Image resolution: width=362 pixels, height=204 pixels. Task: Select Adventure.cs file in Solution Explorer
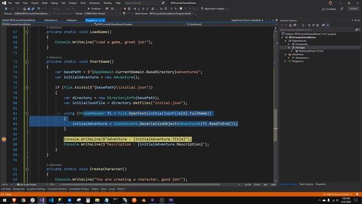(x=301, y=58)
